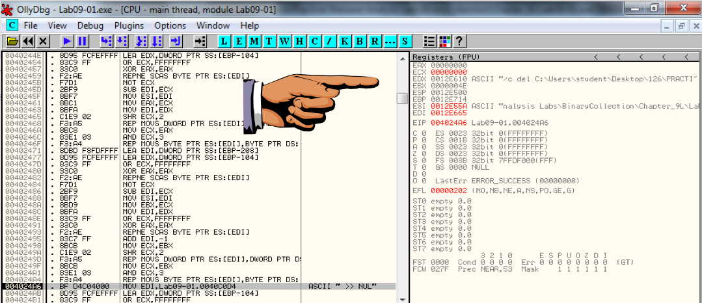The height and width of the screenshot is (303, 702).
Task: Select the EDX register ASCII "/c del" string
Action: [585, 79]
